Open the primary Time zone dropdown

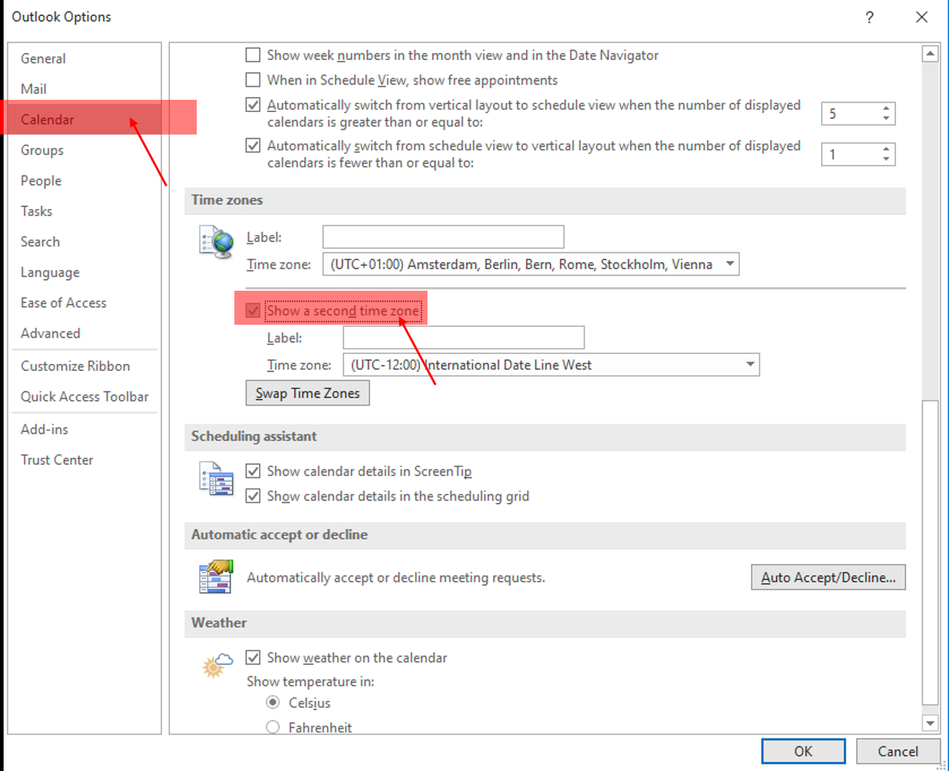click(x=731, y=264)
